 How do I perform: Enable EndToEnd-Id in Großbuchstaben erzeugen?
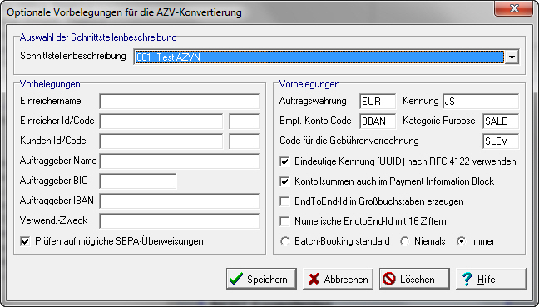[284, 201]
